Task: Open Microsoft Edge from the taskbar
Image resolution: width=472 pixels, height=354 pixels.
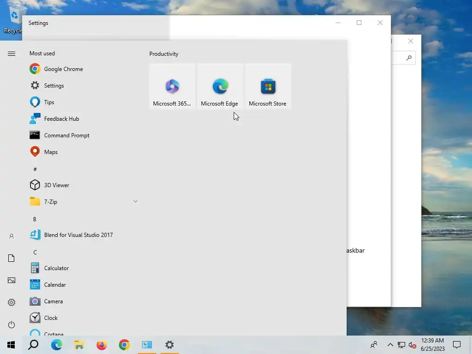Action: click(x=56, y=345)
